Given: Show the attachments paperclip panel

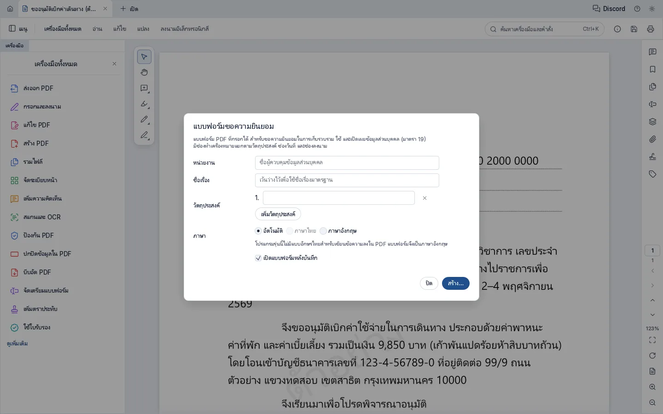Looking at the screenshot, I should pyautogui.click(x=652, y=139).
